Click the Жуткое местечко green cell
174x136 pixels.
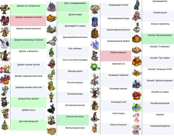73,120
